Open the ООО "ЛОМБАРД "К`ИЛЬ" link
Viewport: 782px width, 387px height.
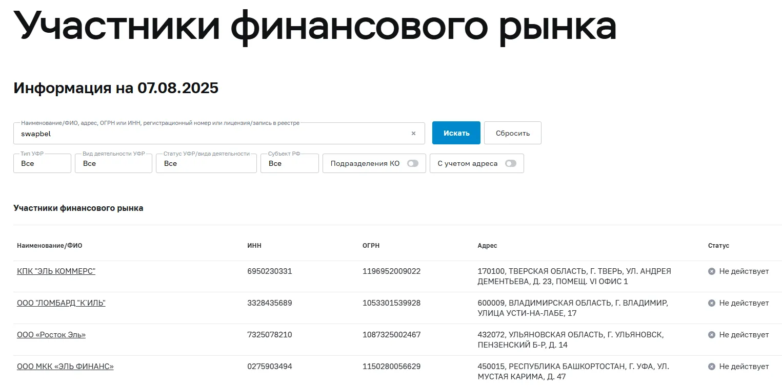point(61,303)
